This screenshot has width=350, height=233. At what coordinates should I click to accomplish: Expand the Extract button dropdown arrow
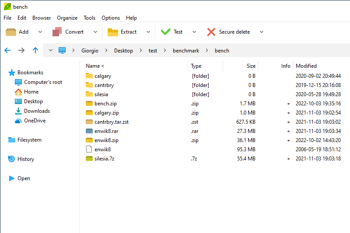tap(148, 32)
